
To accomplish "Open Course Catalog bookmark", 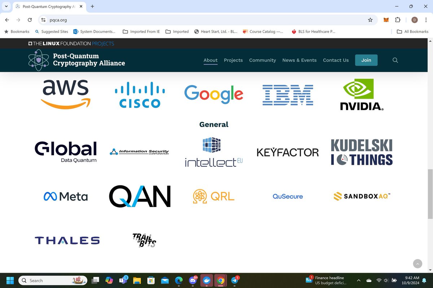I will pyautogui.click(x=263, y=32).
